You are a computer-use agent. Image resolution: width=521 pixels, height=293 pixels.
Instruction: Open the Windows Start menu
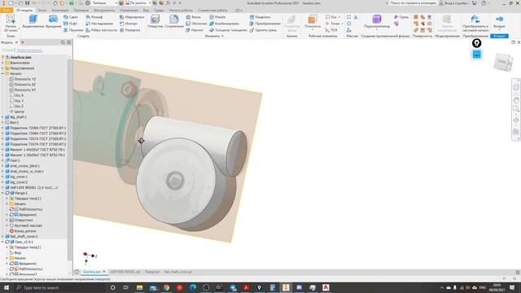coord(7,287)
